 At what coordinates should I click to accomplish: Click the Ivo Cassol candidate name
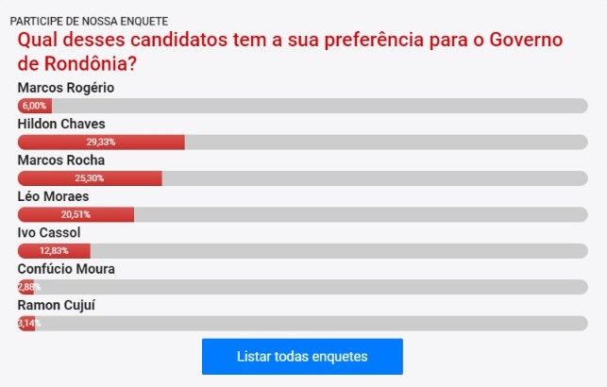tap(49, 232)
